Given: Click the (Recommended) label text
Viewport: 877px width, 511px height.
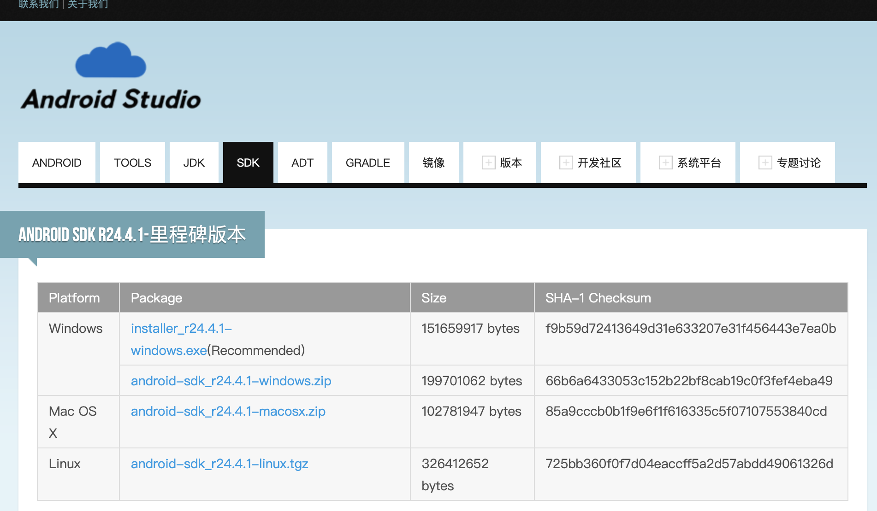Looking at the screenshot, I should click(x=256, y=350).
